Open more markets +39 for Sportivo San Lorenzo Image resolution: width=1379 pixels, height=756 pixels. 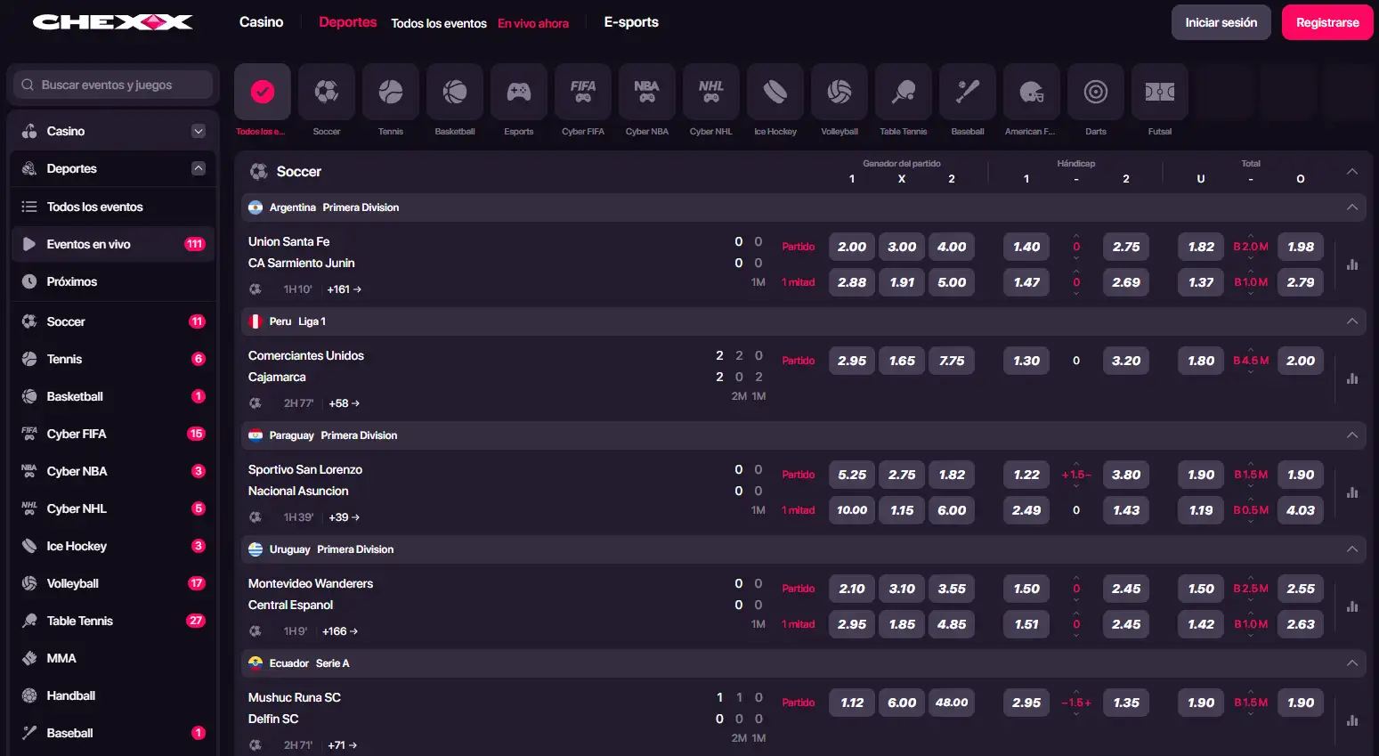click(344, 517)
